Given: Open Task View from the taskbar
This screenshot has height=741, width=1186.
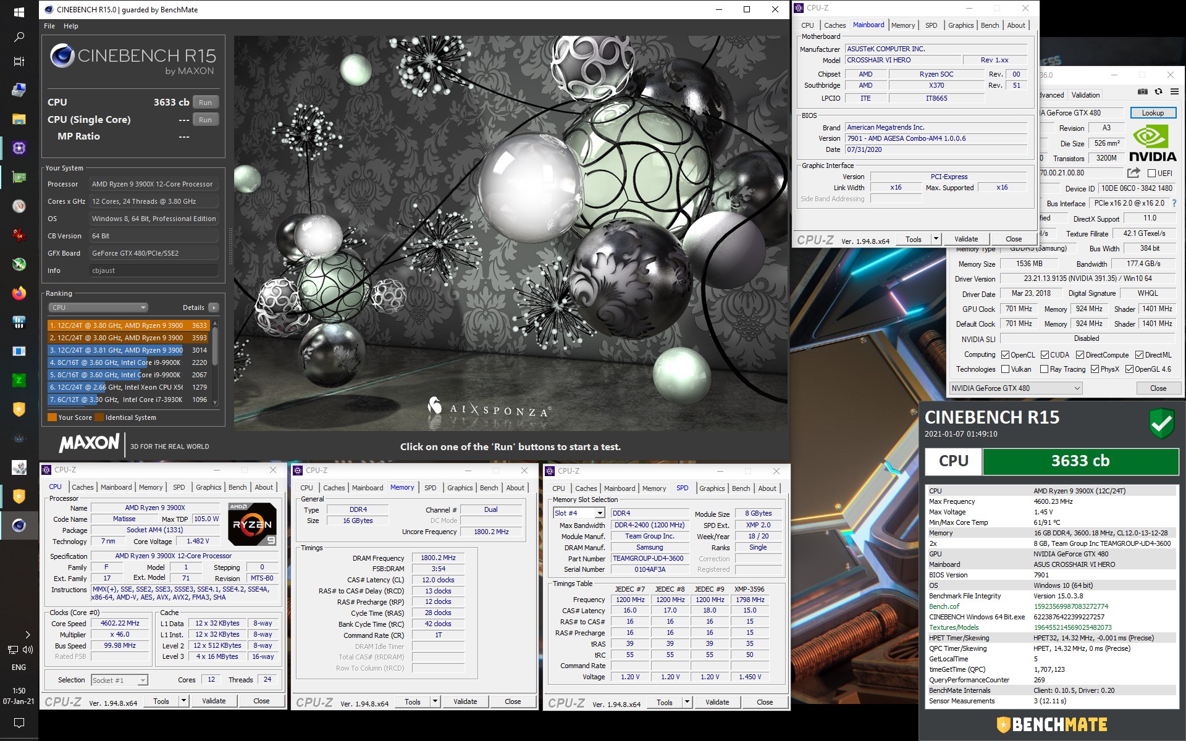Looking at the screenshot, I should coord(19,62).
